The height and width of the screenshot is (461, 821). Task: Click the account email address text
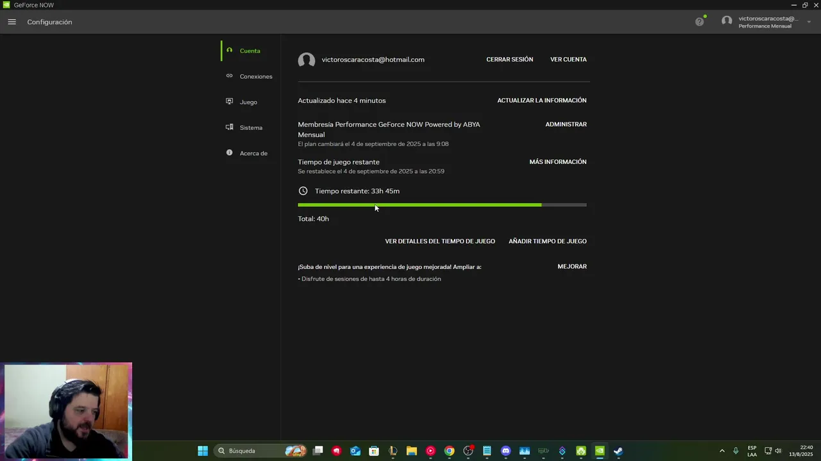tap(373, 60)
